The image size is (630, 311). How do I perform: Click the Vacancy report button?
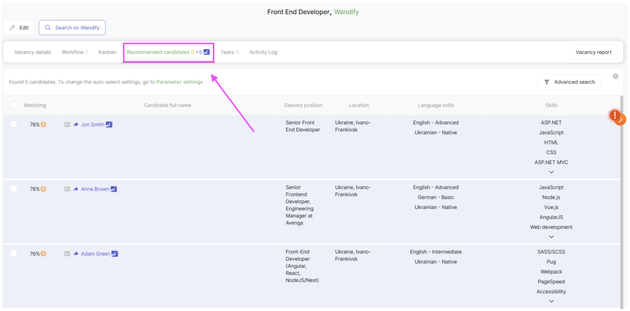(x=594, y=52)
